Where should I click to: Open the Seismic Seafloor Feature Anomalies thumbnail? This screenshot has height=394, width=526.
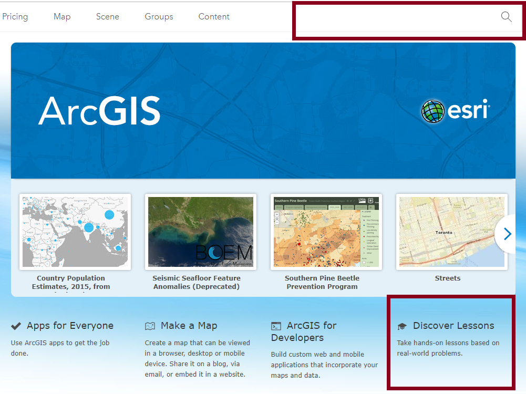[201, 232]
